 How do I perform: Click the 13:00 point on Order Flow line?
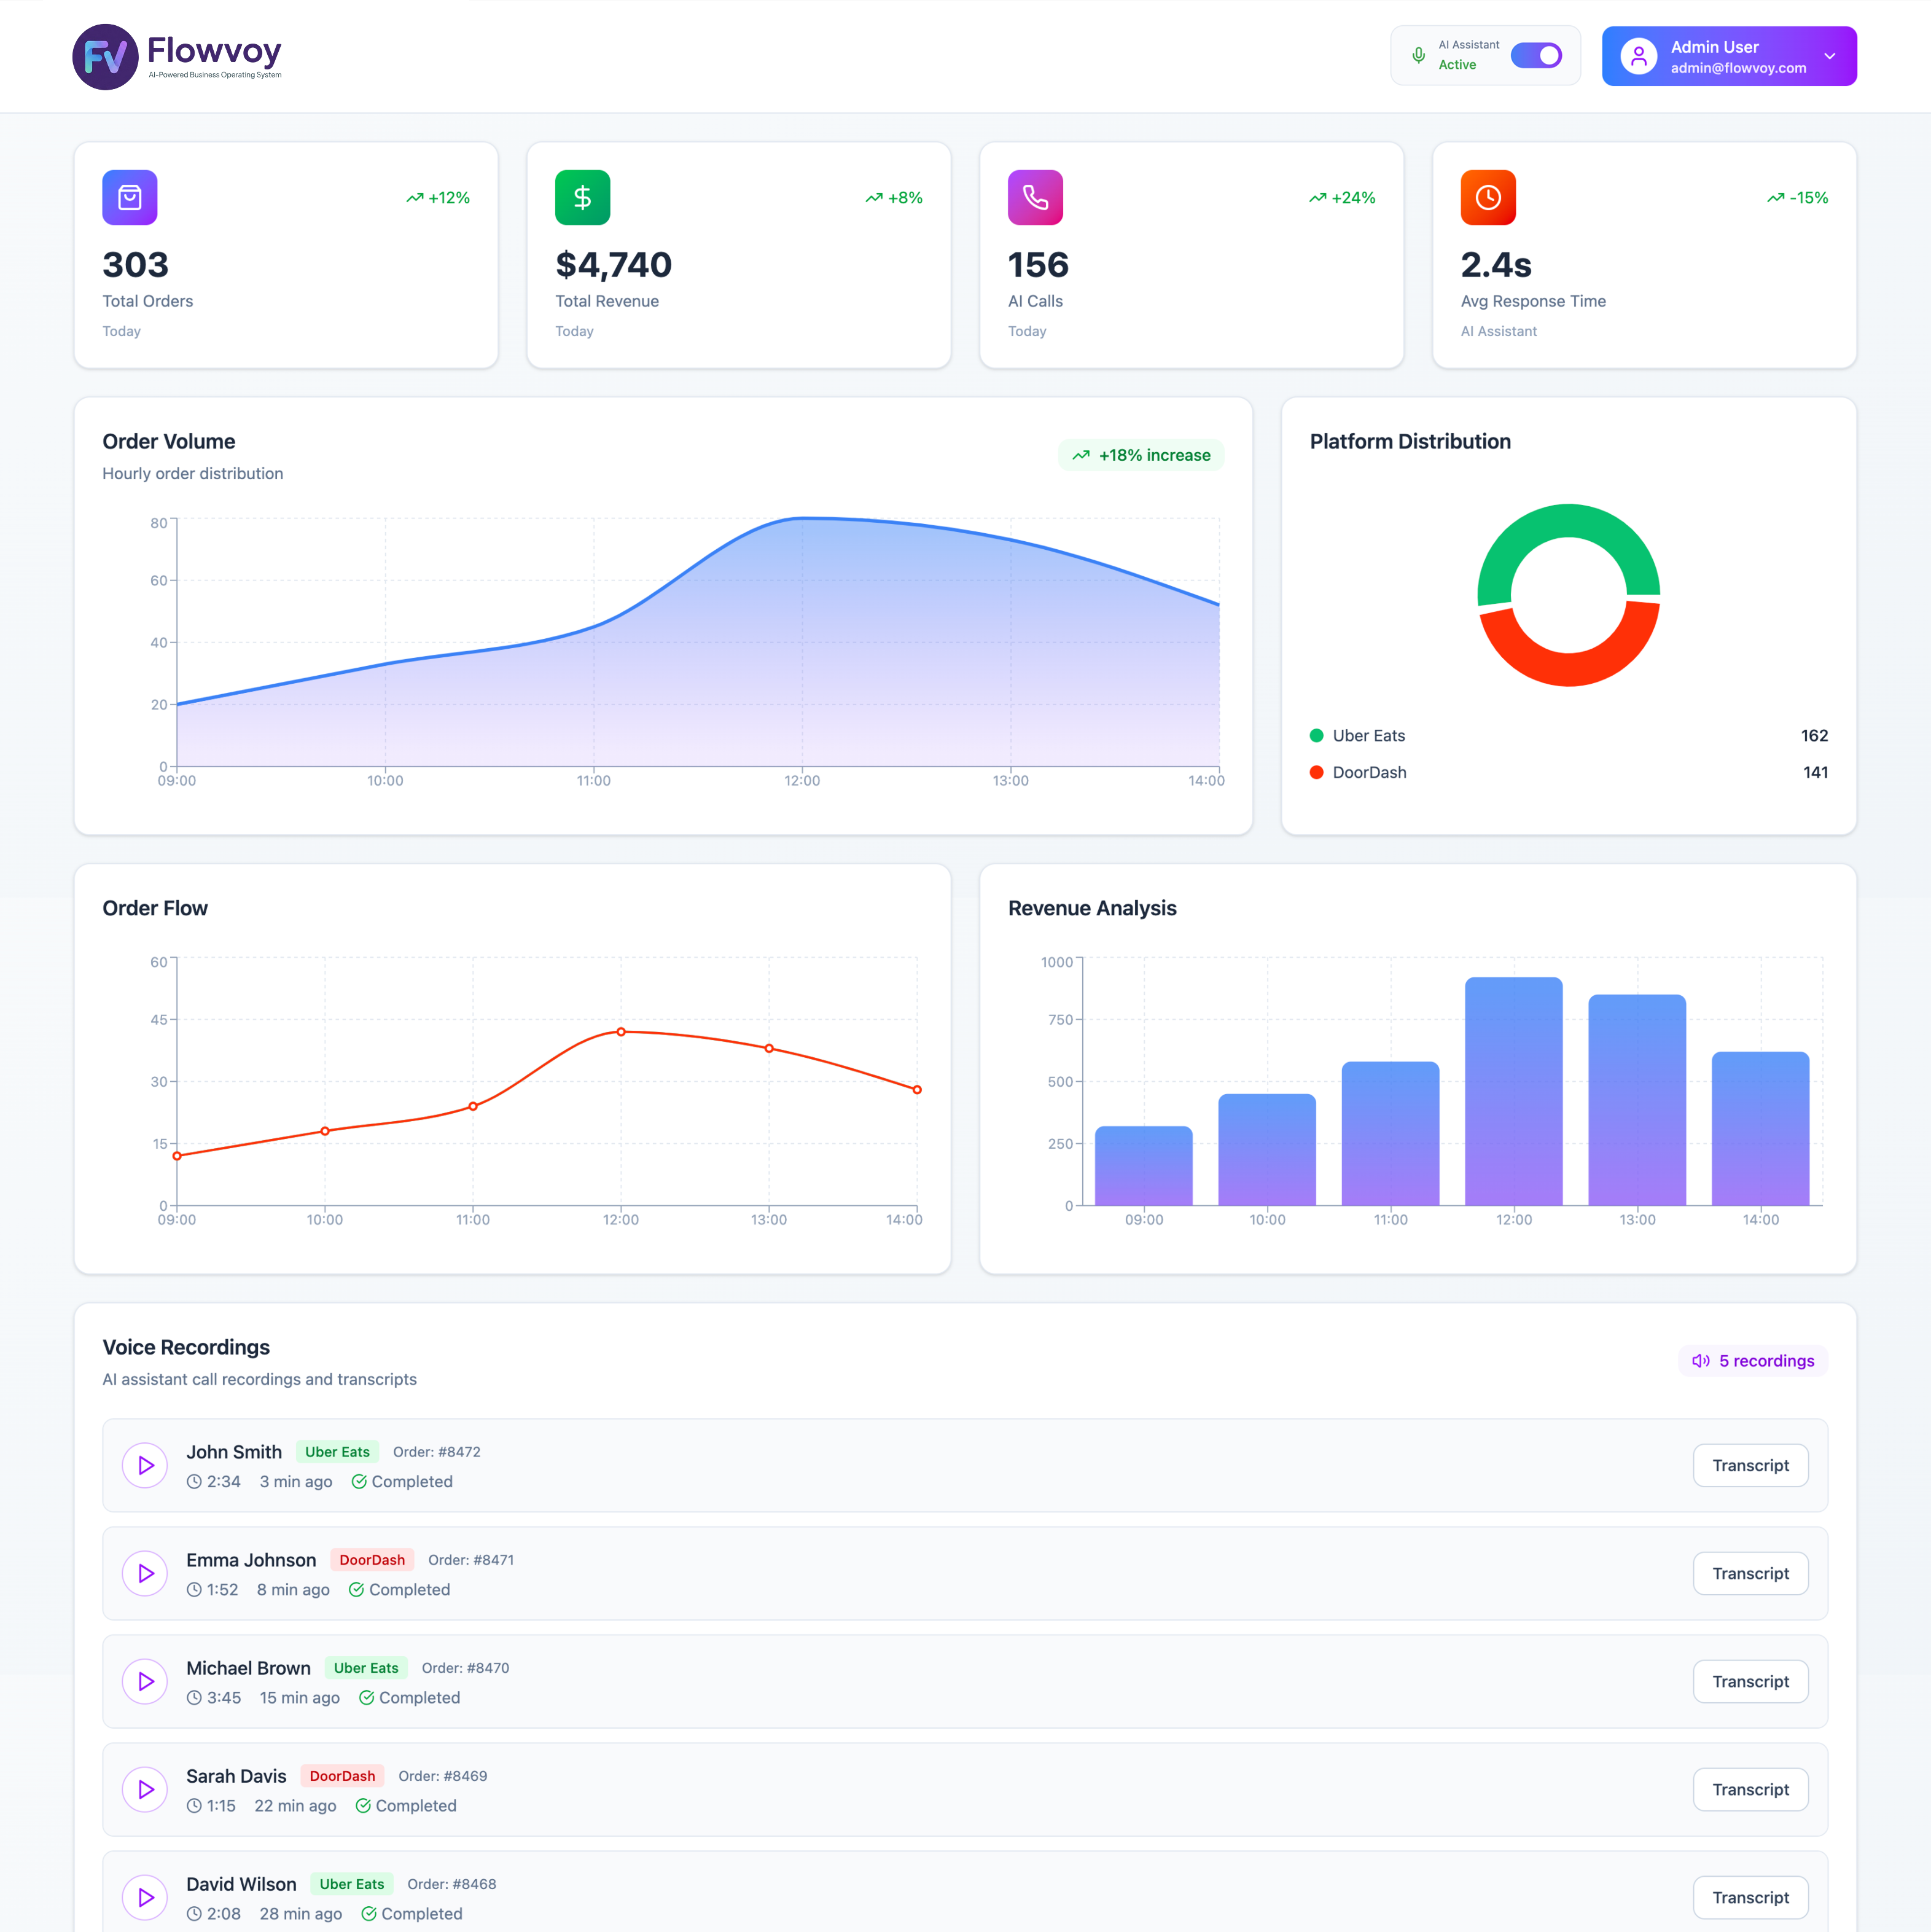pyautogui.click(x=769, y=1049)
